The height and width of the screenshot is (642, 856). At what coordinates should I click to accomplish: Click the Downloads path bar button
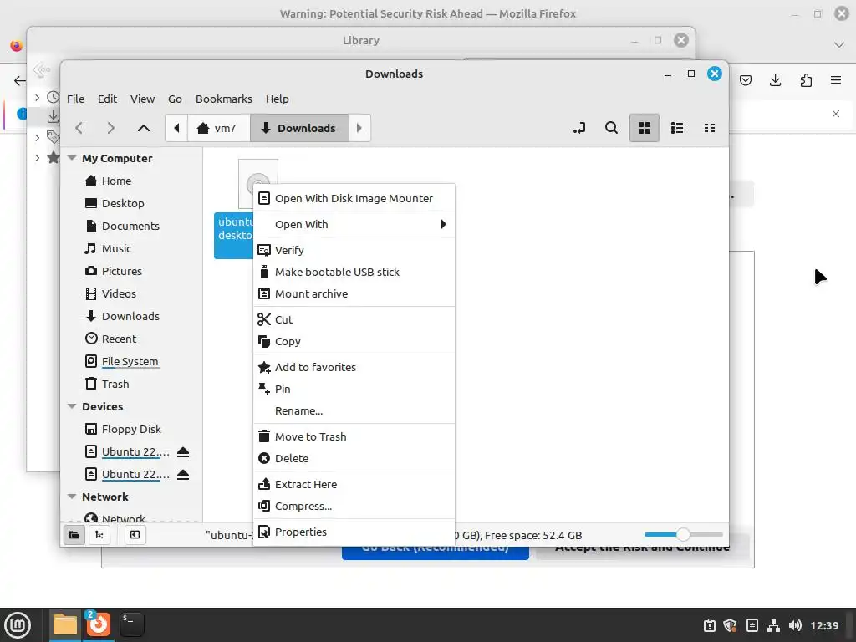(299, 128)
